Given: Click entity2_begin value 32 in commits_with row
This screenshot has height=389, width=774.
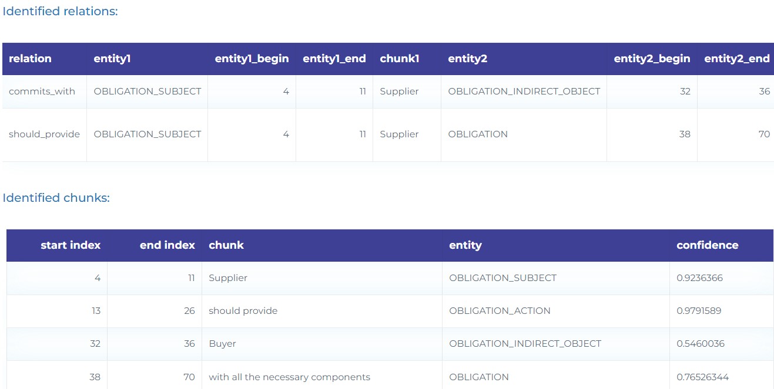Looking at the screenshot, I should pyautogui.click(x=685, y=92).
